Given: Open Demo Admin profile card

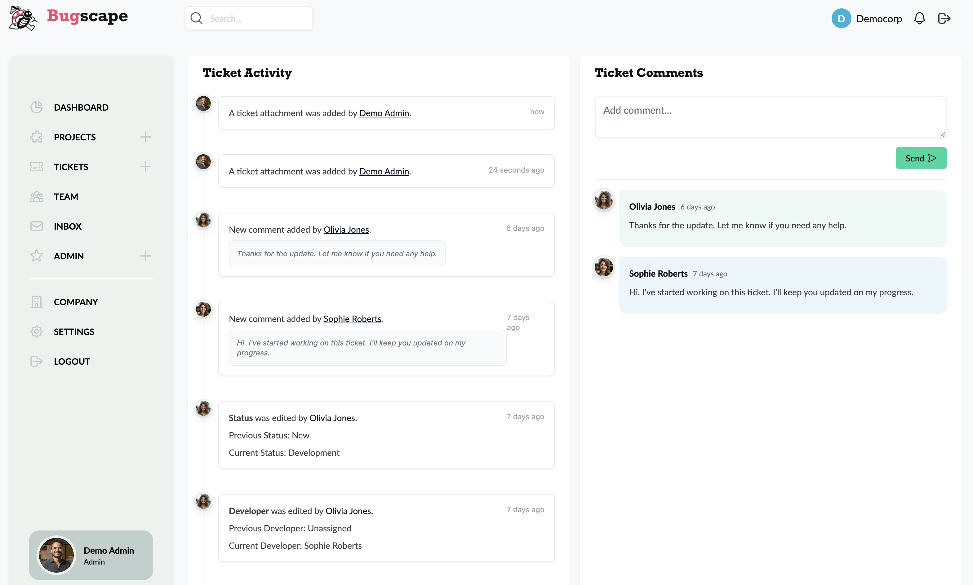Looking at the screenshot, I should pyautogui.click(x=91, y=555).
